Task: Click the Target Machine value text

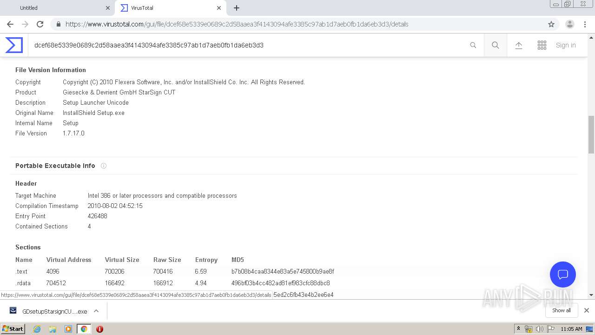Action: tap(162, 195)
